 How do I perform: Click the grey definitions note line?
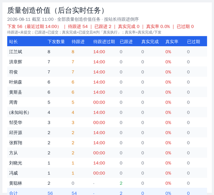click(x=84, y=33)
